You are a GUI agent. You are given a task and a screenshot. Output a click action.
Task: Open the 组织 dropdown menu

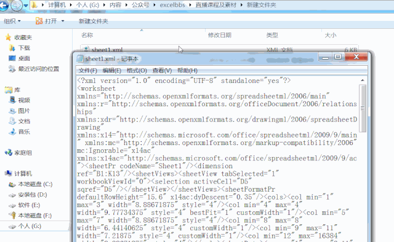(x=12, y=21)
